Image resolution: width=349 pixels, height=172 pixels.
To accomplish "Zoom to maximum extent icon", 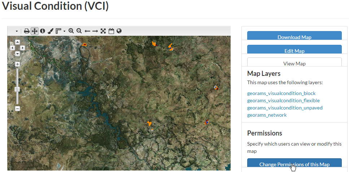I will pyautogui.click(x=103, y=31).
